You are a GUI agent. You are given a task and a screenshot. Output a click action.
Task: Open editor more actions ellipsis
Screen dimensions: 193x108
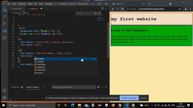pyautogui.click(x=106, y=8)
